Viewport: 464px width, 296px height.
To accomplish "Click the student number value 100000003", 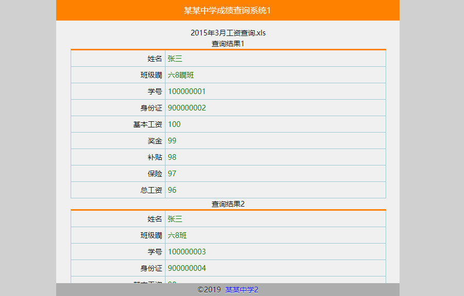I will point(187,252).
